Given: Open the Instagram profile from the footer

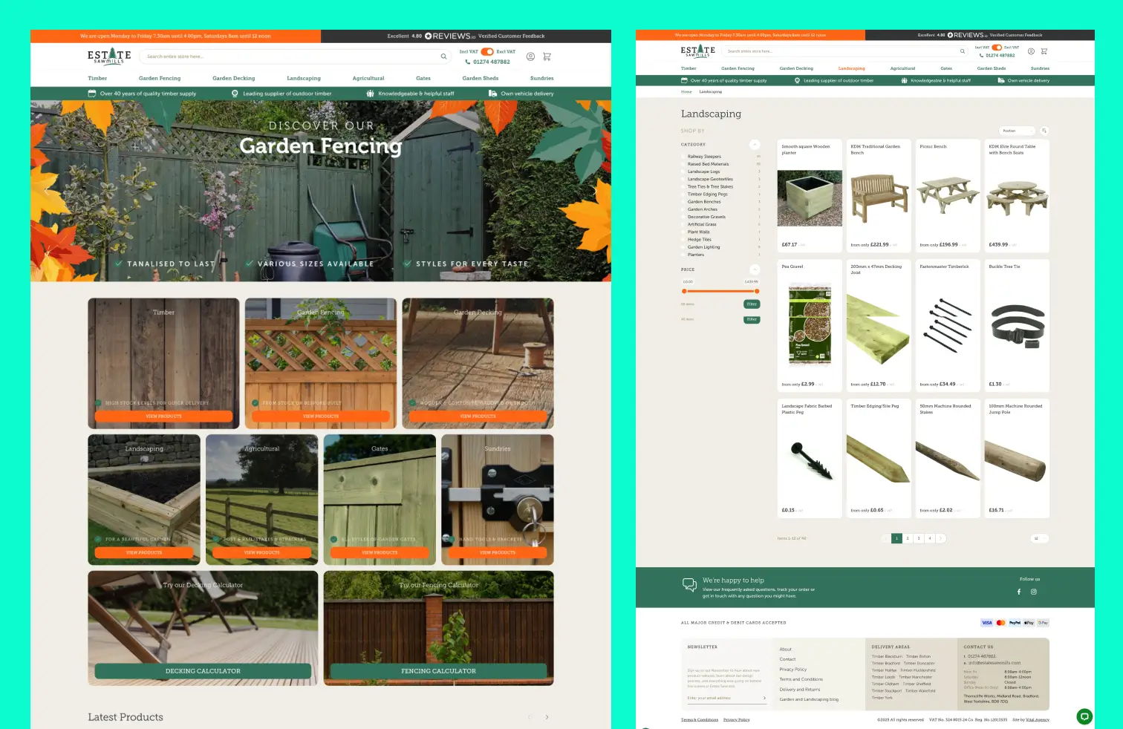Looking at the screenshot, I should click(x=1033, y=592).
